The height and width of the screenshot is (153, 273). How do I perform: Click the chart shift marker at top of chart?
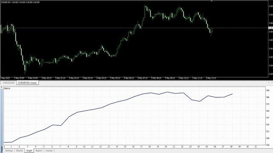click(x=212, y=1)
